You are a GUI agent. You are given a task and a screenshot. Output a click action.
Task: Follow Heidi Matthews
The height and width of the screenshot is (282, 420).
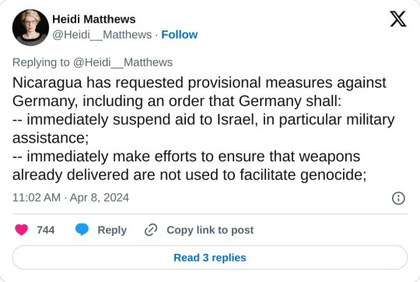pyautogui.click(x=180, y=34)
